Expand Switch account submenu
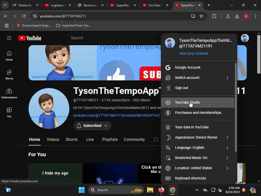This screenshot has height=196, width=261. click(198, 78)
